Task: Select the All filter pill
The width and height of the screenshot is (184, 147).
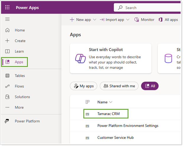Action: pos(150,86)
